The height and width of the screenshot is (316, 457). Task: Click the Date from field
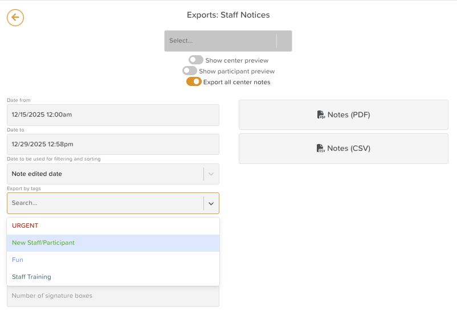(113, 114)
